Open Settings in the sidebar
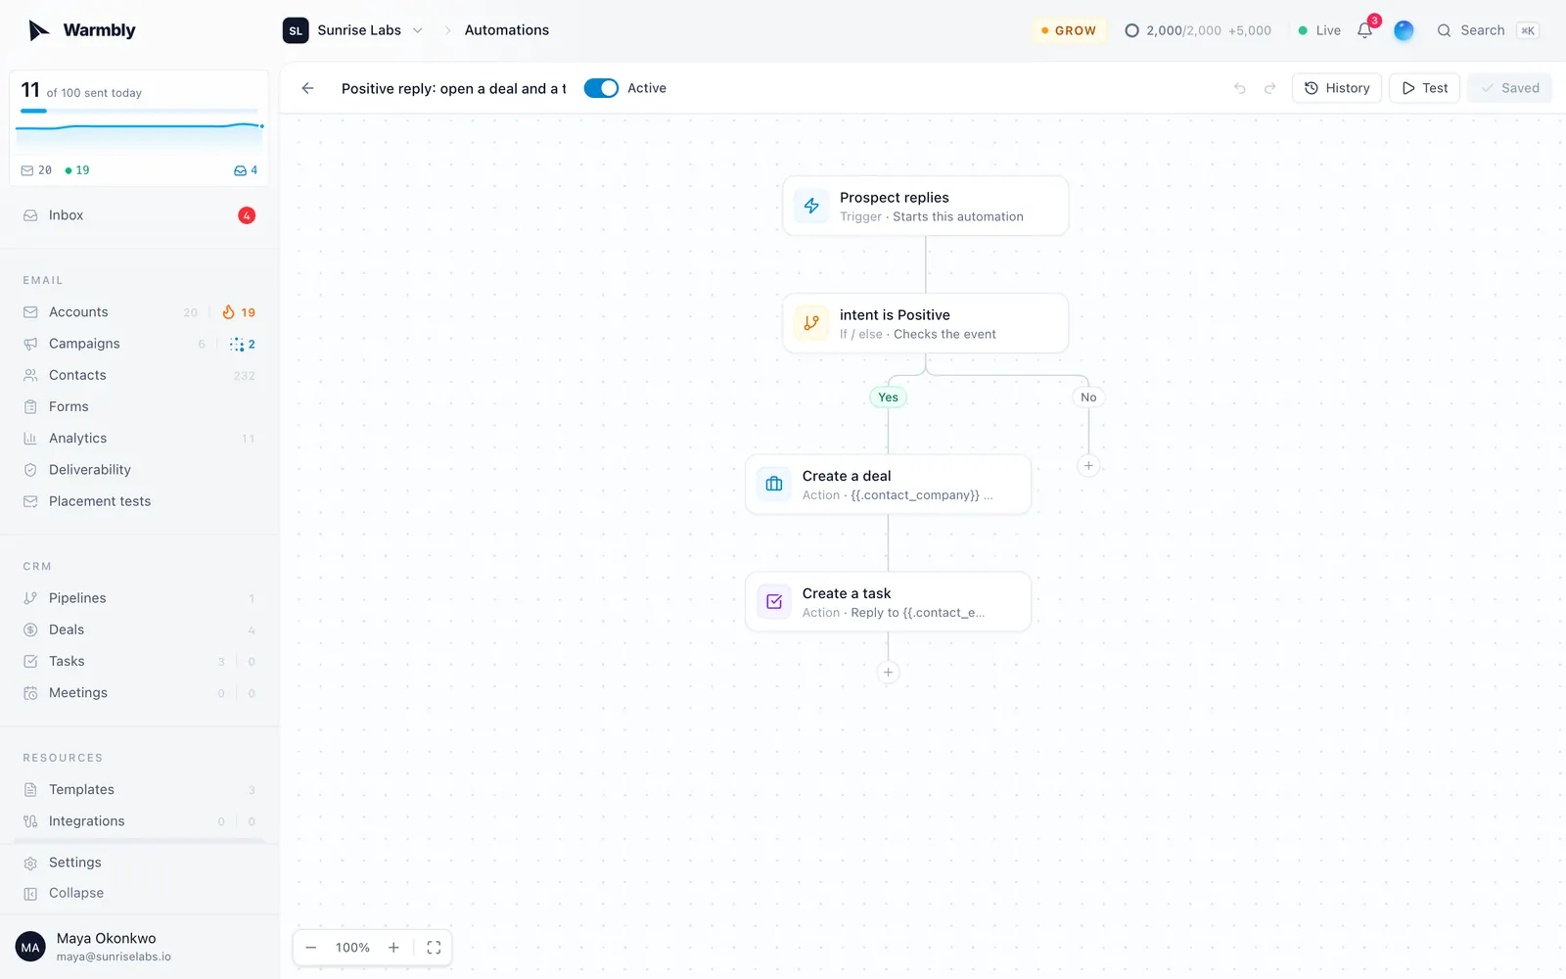Image resolution: width=1566 pixels, height=979 pixels. click(x=140, y=862)
